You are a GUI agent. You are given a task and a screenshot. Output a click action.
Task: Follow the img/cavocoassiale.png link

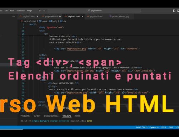point(80,71)
